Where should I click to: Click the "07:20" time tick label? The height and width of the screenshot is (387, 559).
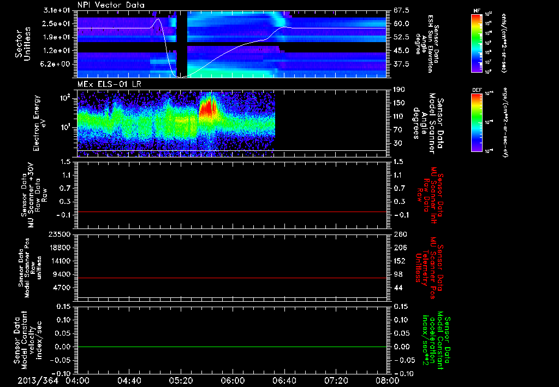click(x=336, y=380)
